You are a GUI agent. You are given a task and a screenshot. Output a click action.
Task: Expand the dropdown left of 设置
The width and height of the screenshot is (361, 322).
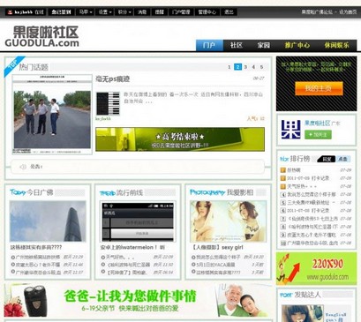click(x=86, y=12)
